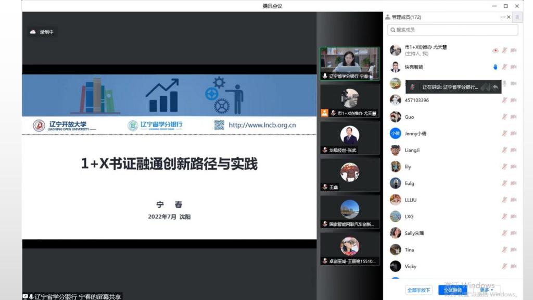
Task: Click the camera icon in Guo's row
Action: coord(513,117)
